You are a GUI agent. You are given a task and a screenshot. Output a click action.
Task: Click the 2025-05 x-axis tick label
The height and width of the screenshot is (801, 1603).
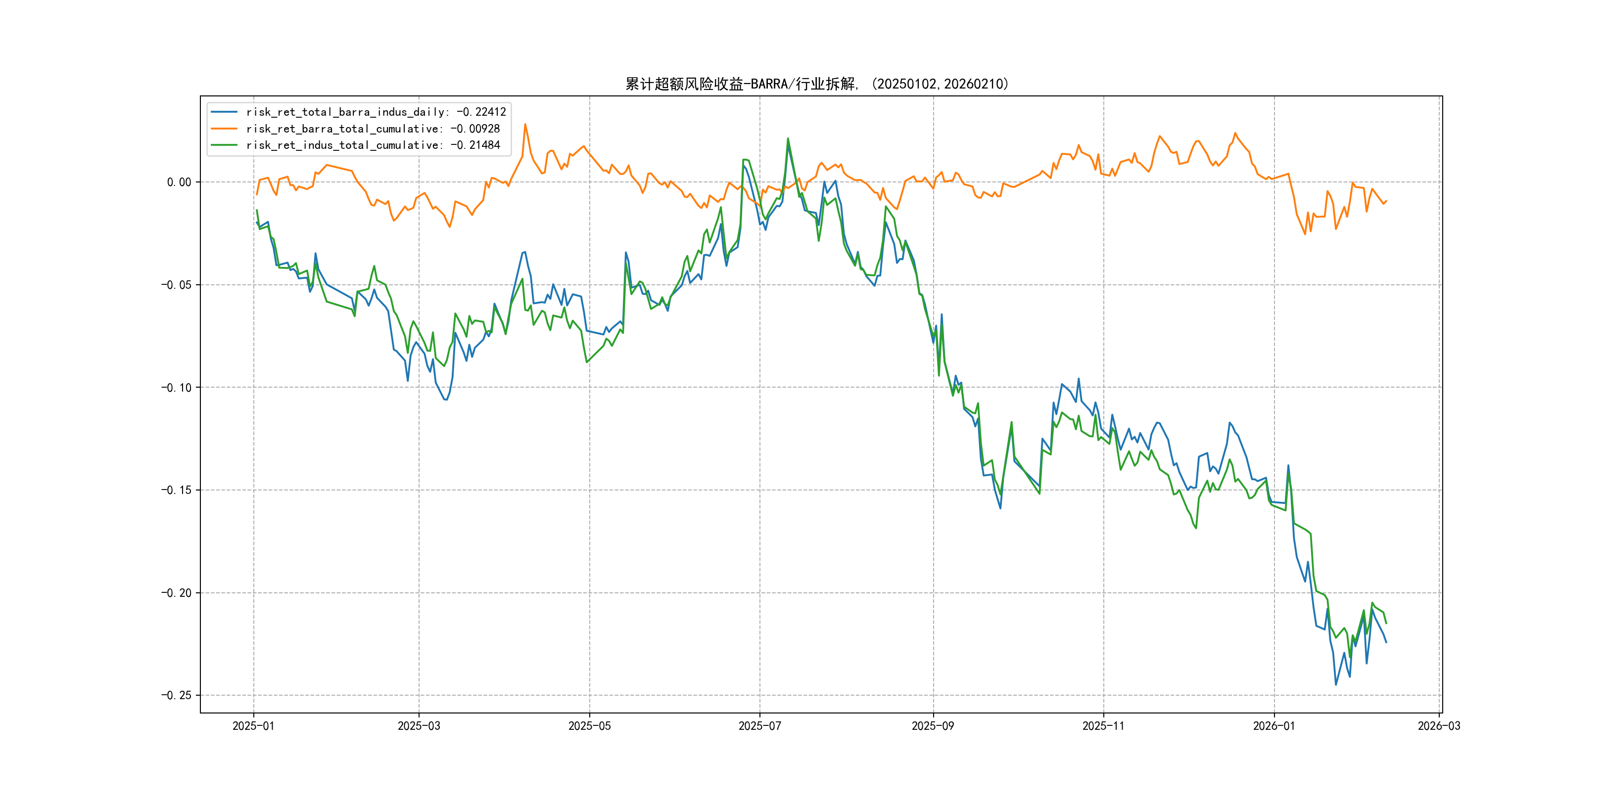click(x=589, y=726)
